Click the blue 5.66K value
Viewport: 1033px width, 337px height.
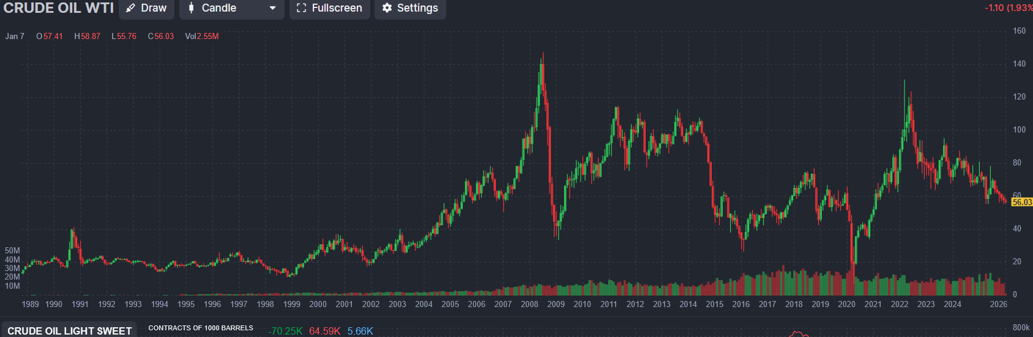(360, 331)
